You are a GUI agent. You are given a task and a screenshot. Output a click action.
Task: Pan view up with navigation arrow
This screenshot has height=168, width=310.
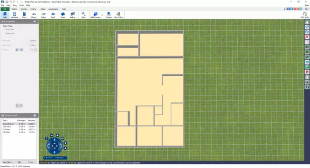(x=55, y=140)
